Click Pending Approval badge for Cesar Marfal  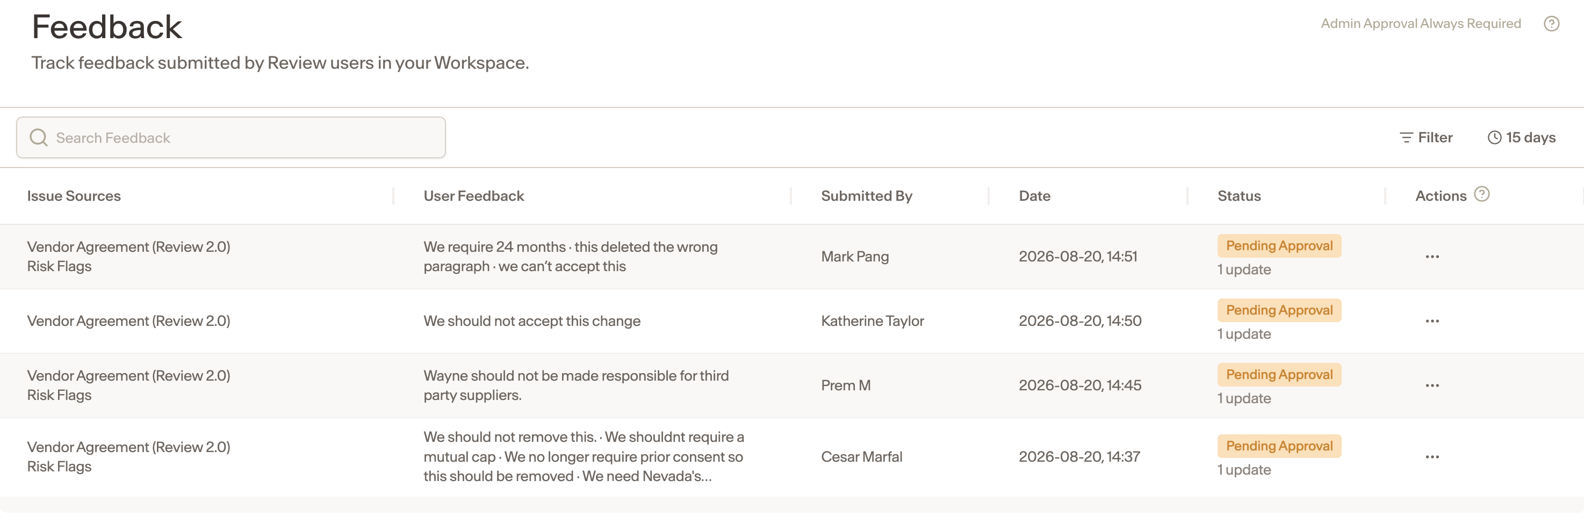click(x=1279, y=446)
